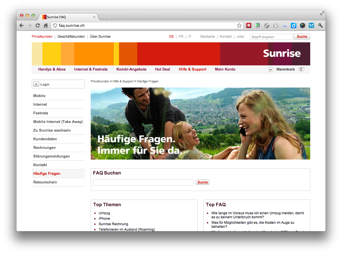Click the Hilfe & Support breadcrumb
342x254 pixels.
(x=123, y=81)
